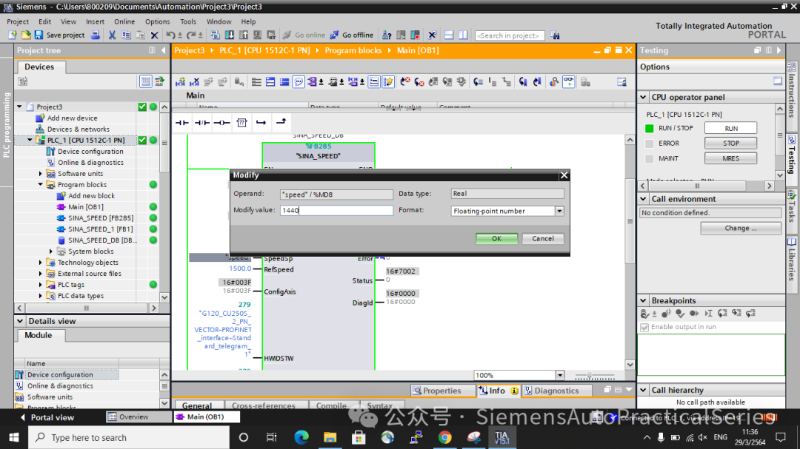Insert a normally open contact
Image resolution: width=800 pixels, height=449 pixels.
coord(182,122)
